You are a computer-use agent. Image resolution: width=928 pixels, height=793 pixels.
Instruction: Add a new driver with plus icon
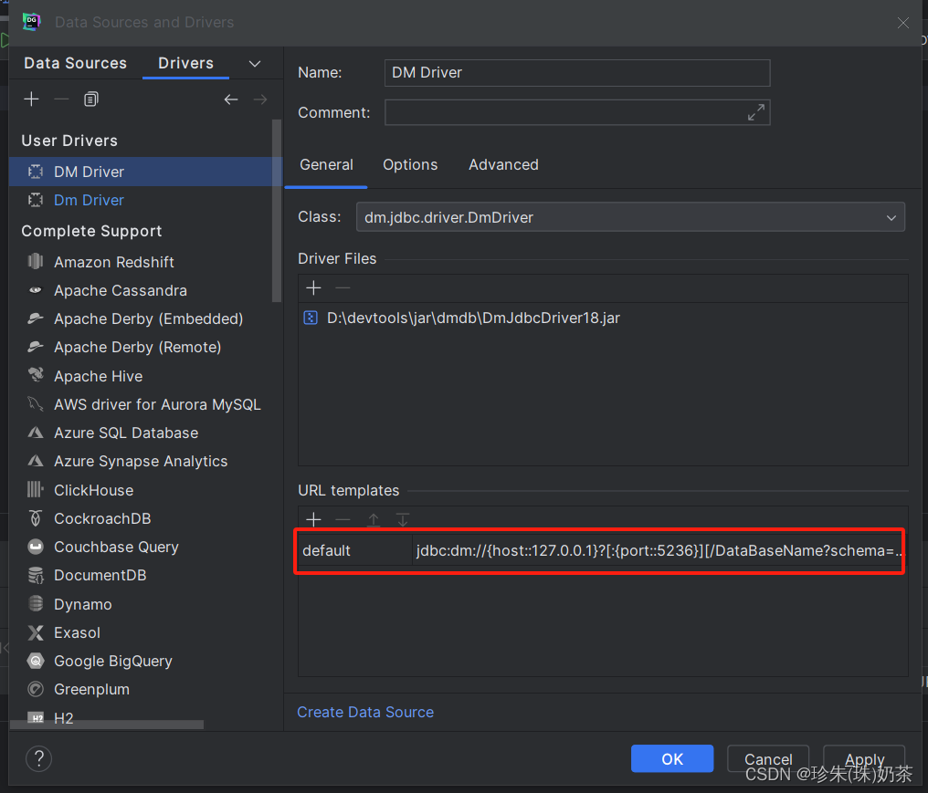pos(31,99)
